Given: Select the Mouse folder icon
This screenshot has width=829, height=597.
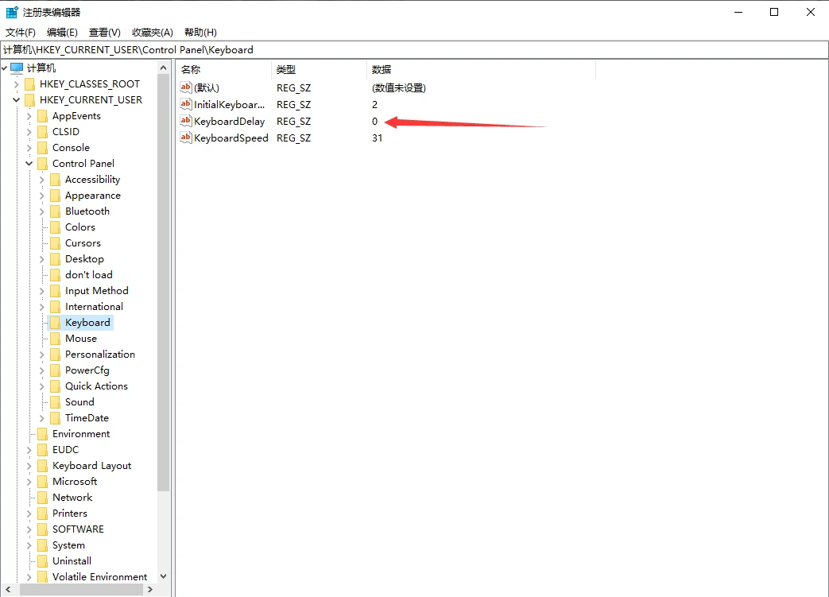Looking at the screenshot, I should click(x=55, y=339).
